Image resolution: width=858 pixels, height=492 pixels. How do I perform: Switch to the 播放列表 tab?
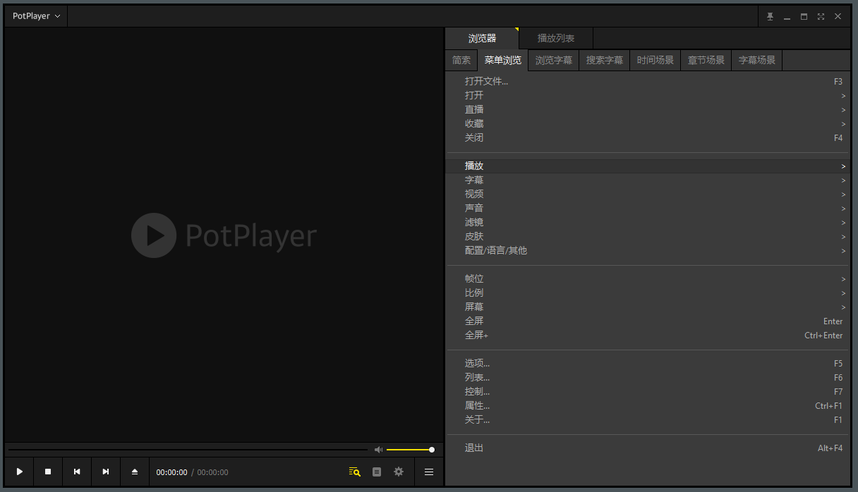[556, 38]
